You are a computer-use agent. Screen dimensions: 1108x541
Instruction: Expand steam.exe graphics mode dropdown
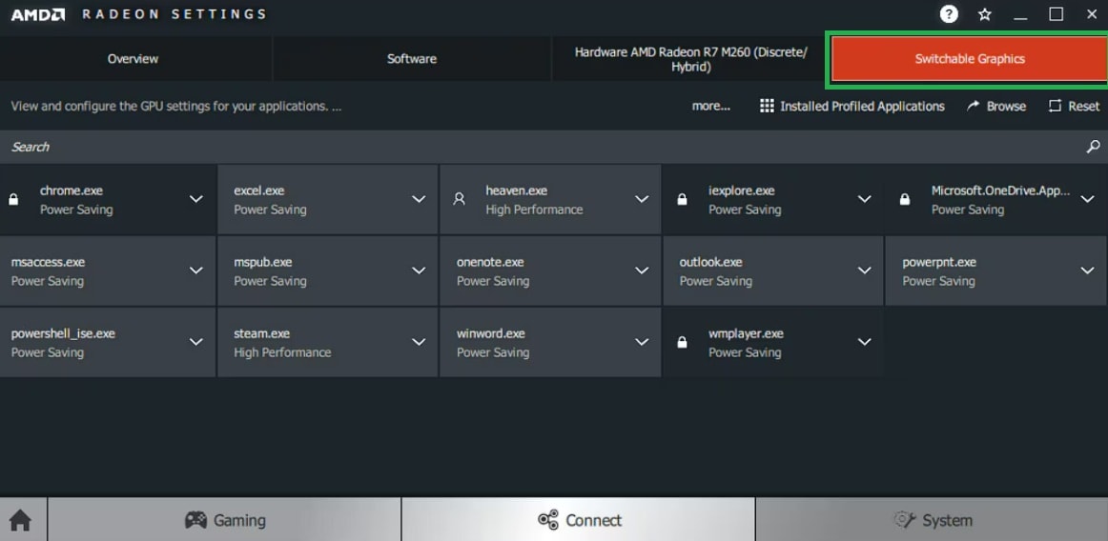point(419,342)
